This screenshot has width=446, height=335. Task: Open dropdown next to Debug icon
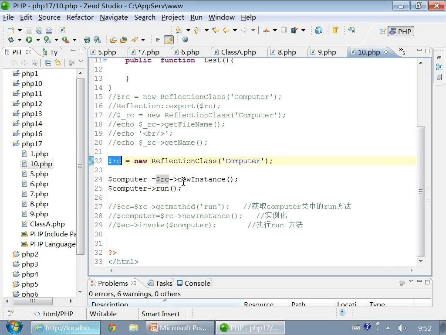click(20, 40)
